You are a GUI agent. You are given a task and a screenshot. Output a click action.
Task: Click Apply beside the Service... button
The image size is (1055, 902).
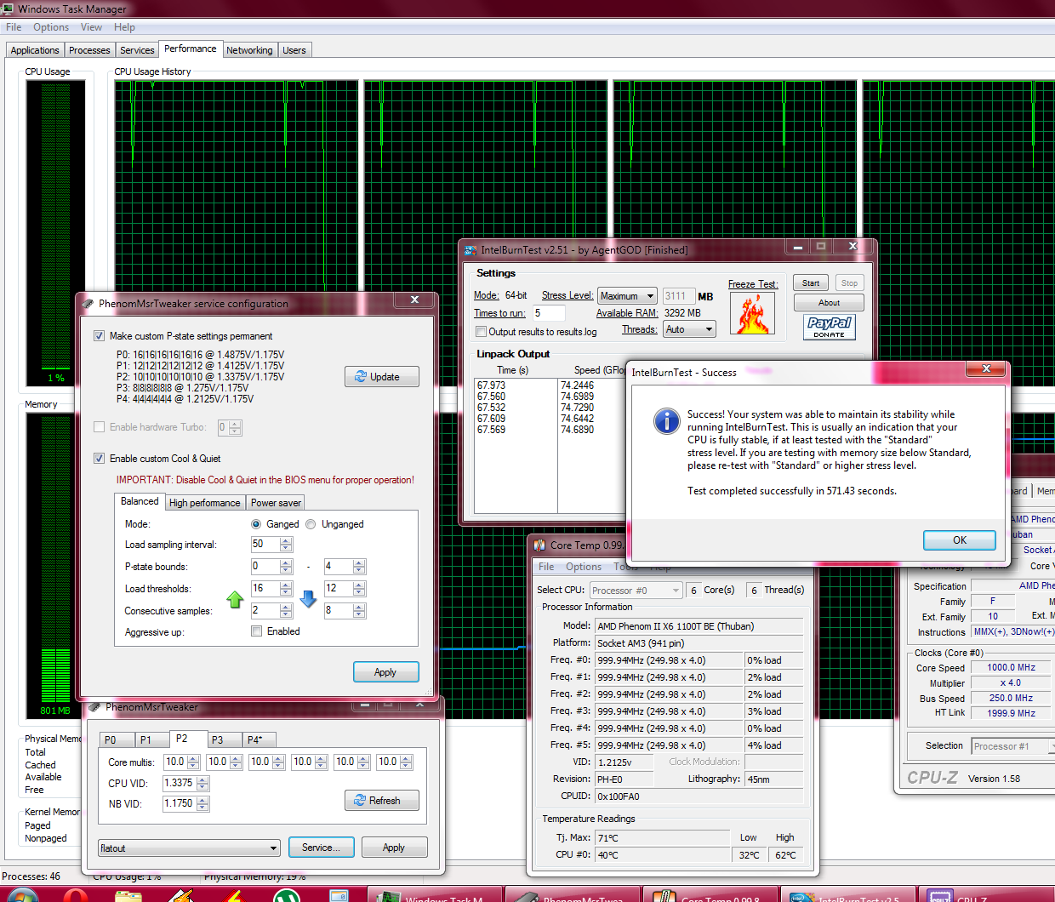394,848
